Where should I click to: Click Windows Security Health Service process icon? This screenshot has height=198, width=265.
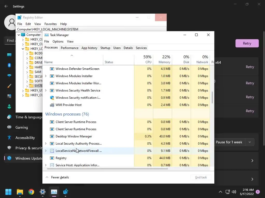pos(52,90)
